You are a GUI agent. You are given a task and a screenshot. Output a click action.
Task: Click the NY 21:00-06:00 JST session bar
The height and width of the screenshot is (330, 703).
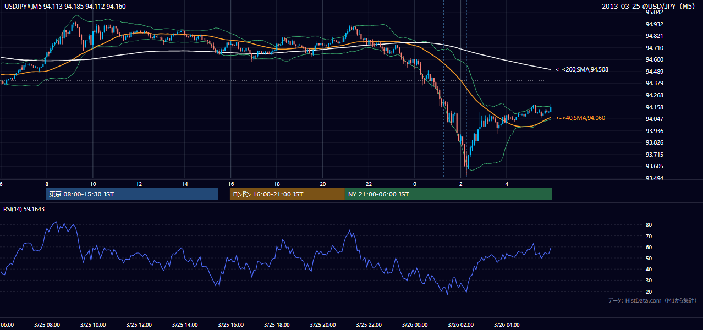(448, 194)
